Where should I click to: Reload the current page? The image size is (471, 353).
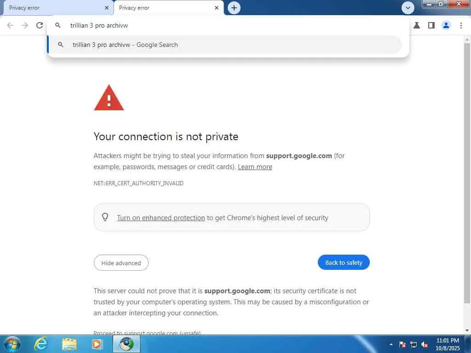(x=40, y=26)
